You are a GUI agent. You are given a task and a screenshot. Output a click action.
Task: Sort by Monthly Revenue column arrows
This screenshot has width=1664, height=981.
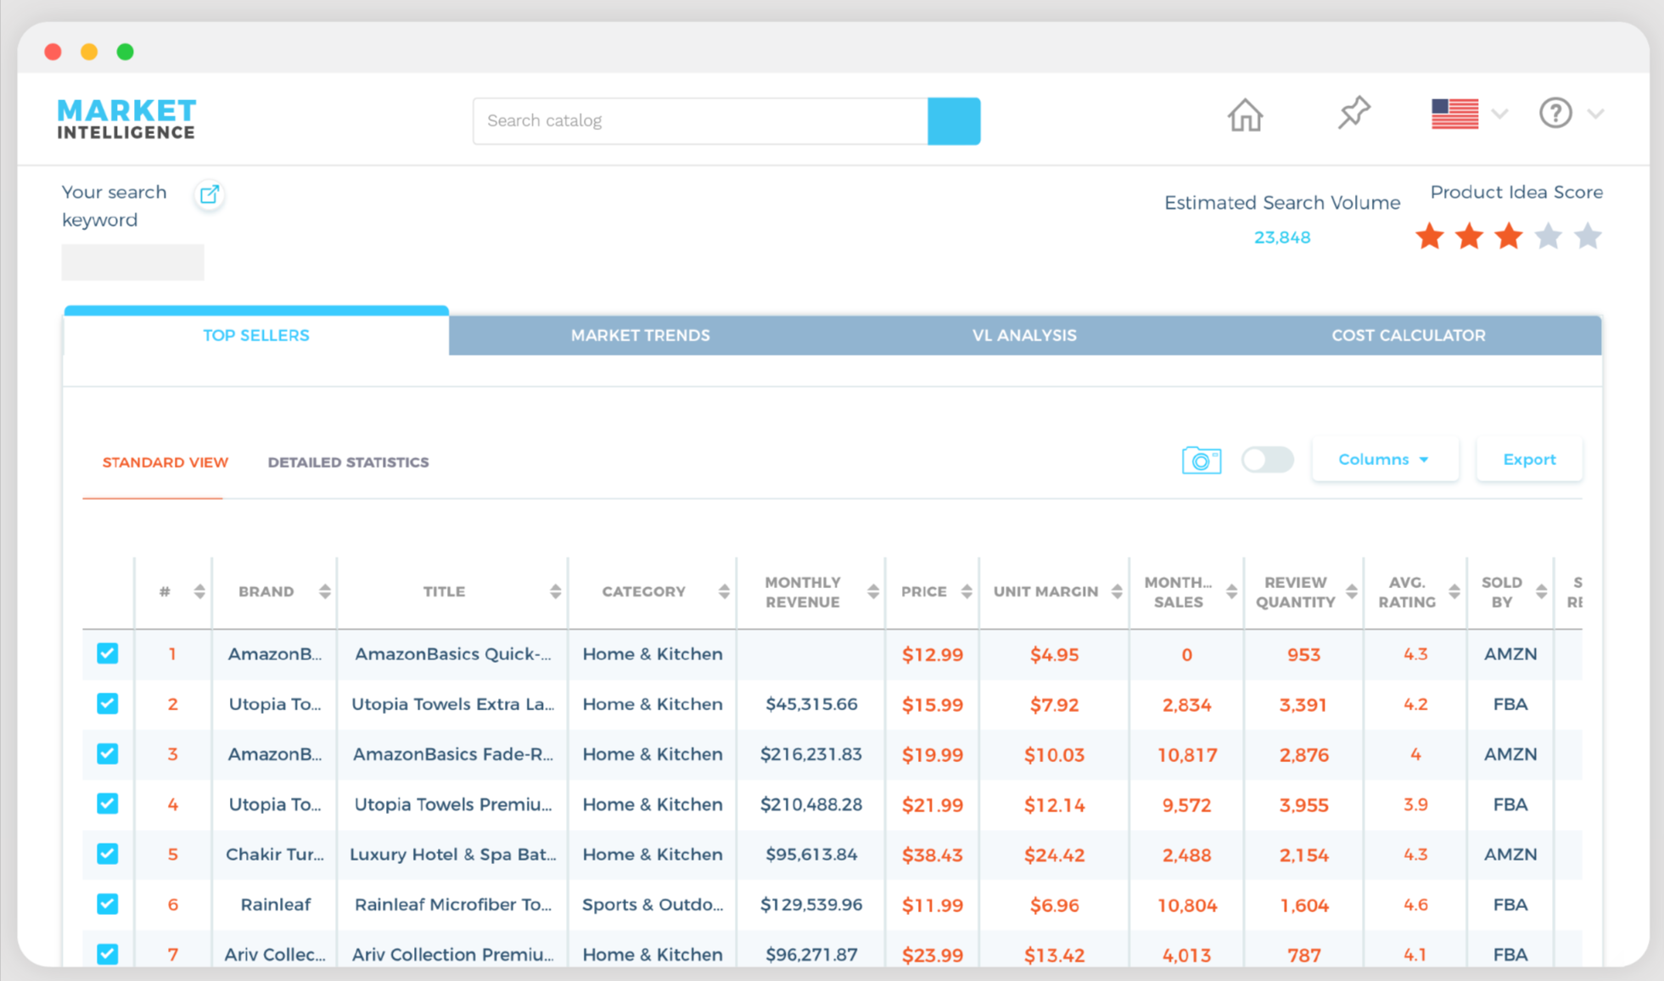[873, 591]
